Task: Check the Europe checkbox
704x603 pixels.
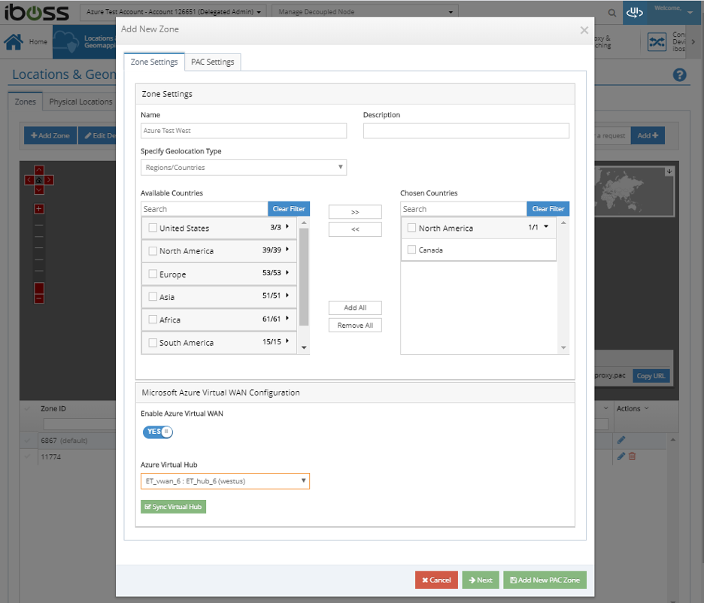Action: click(x=153, y=274)
